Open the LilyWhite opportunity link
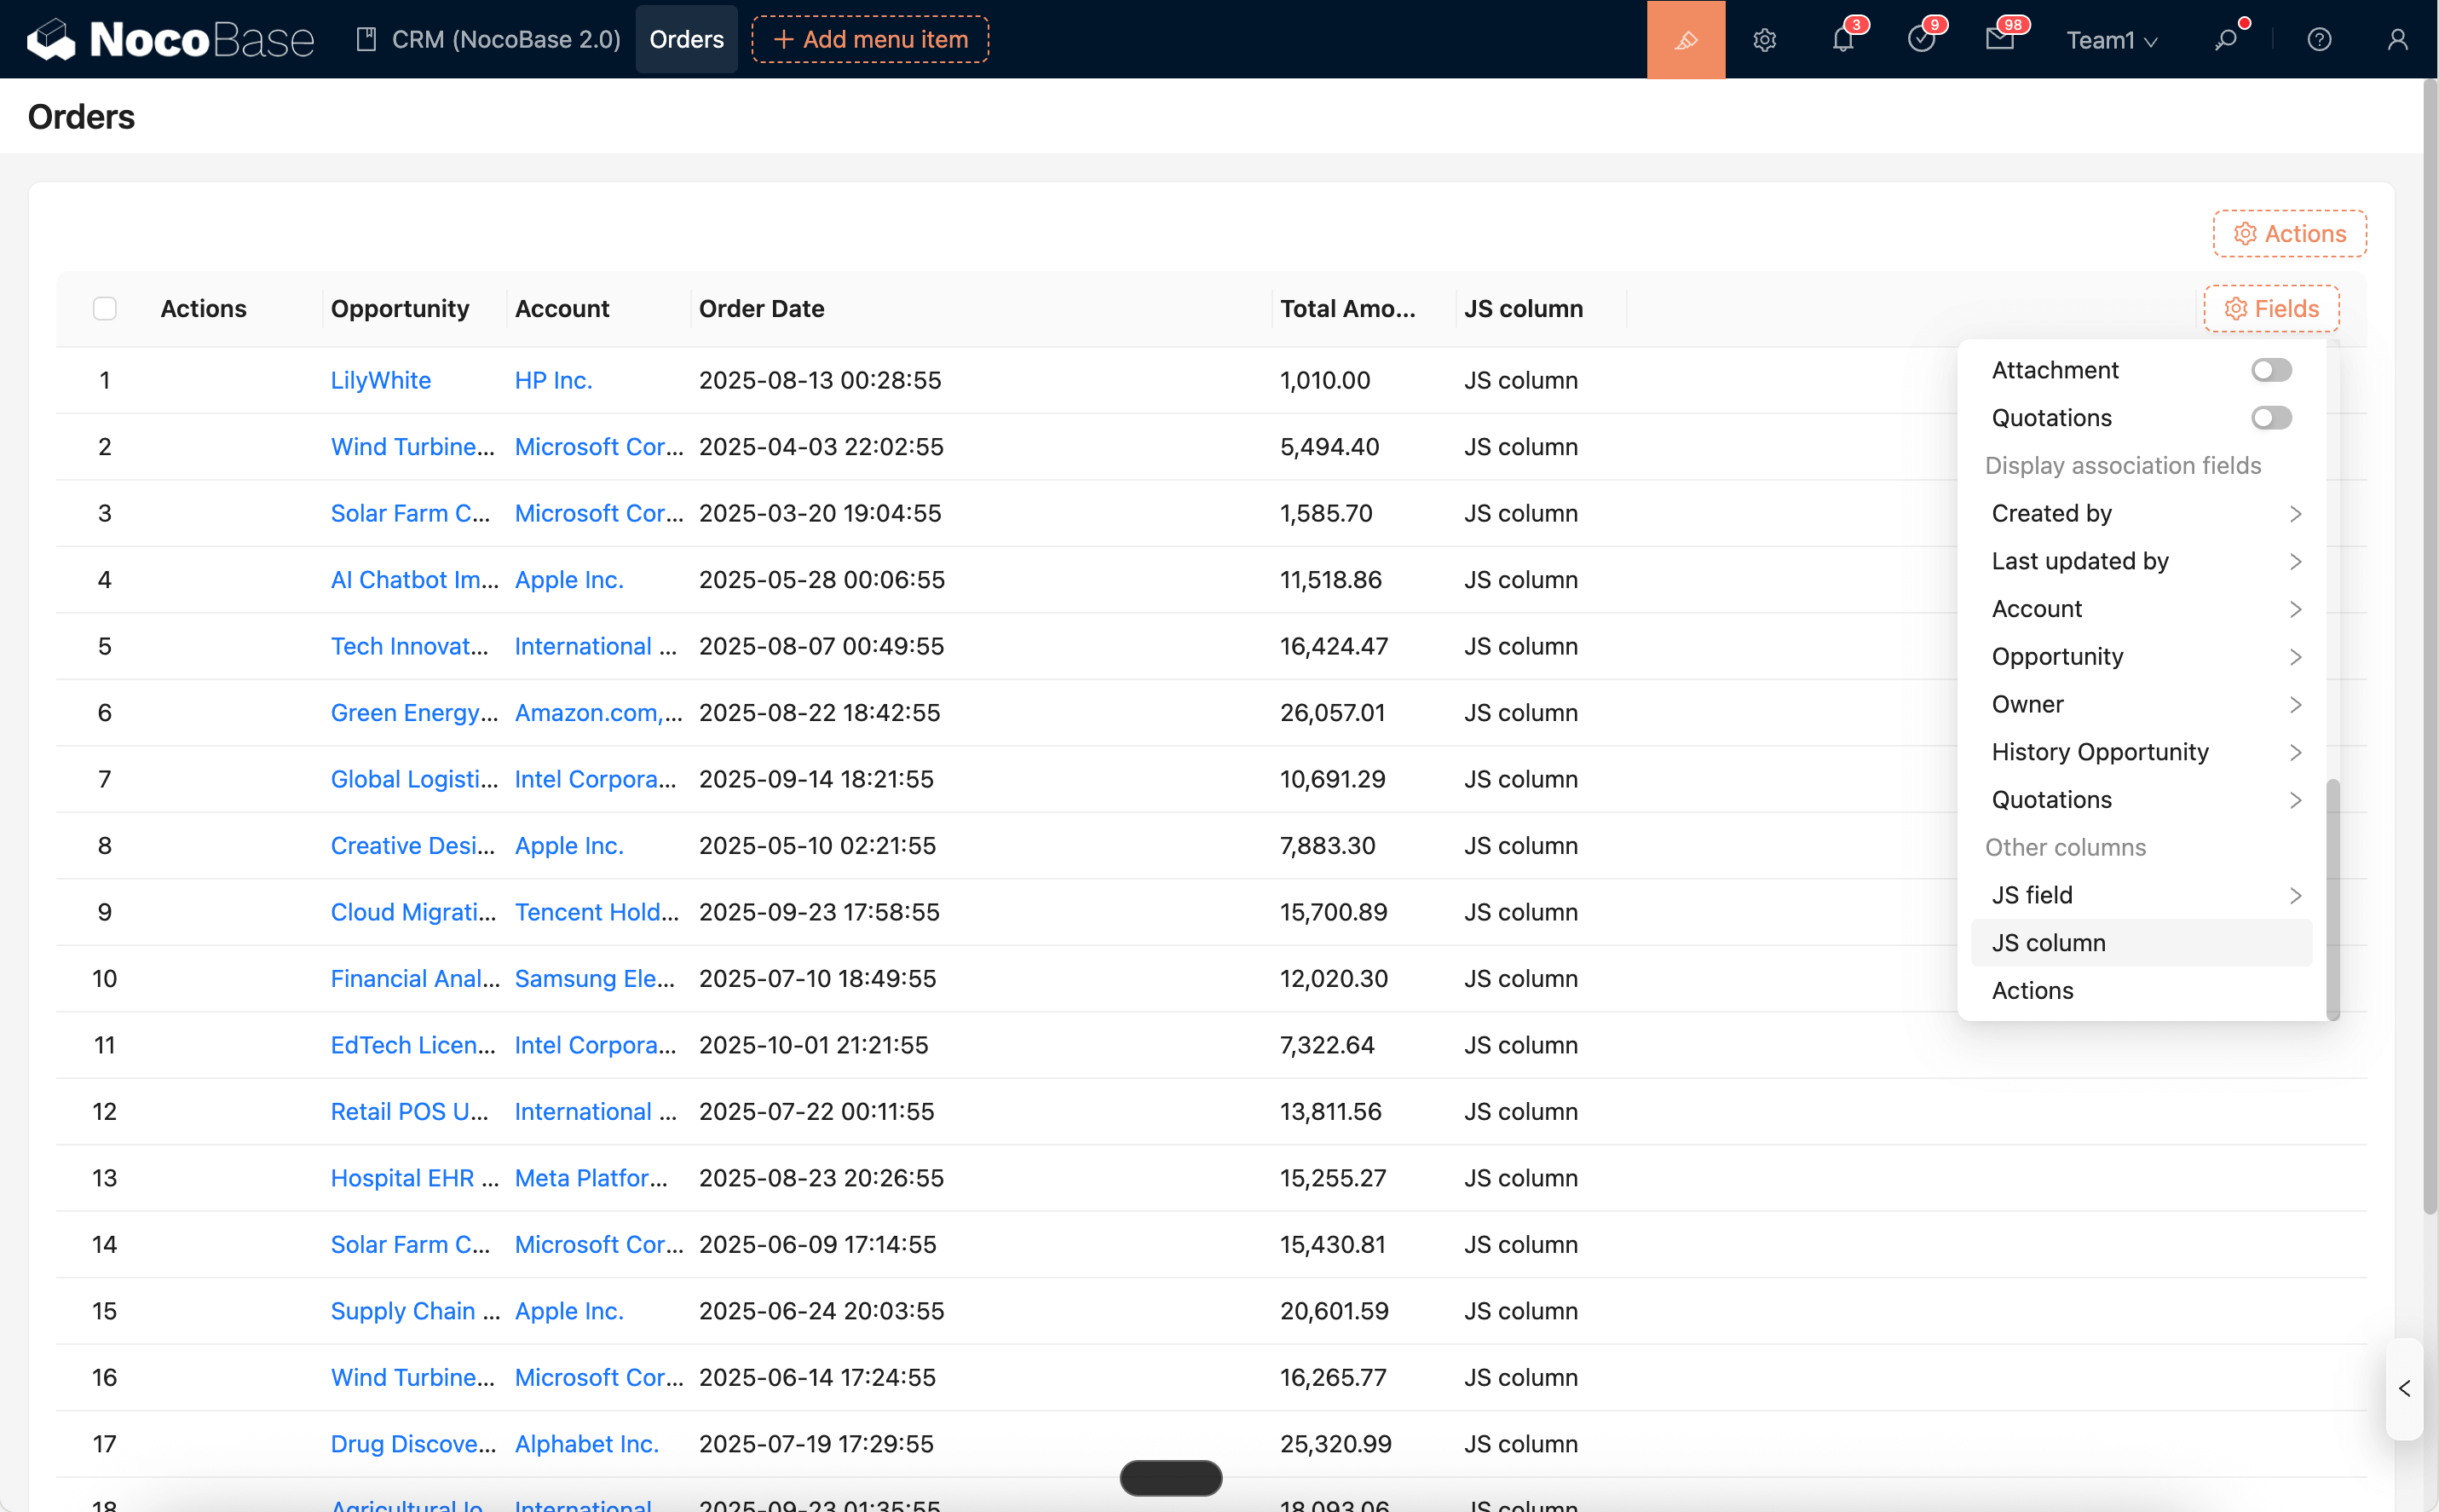The image size is (2439, 1512). pos(381,380)
